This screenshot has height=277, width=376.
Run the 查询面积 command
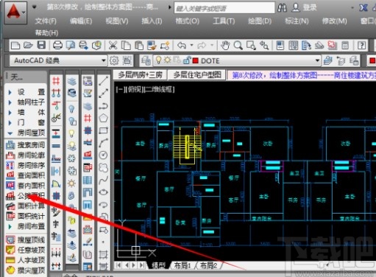coord(26,175)
